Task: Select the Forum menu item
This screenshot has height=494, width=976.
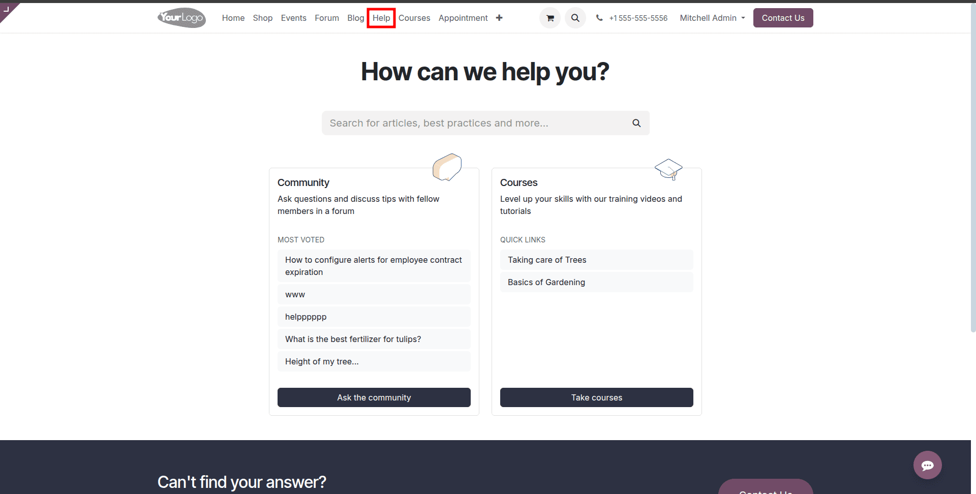Action: (326, 18)
